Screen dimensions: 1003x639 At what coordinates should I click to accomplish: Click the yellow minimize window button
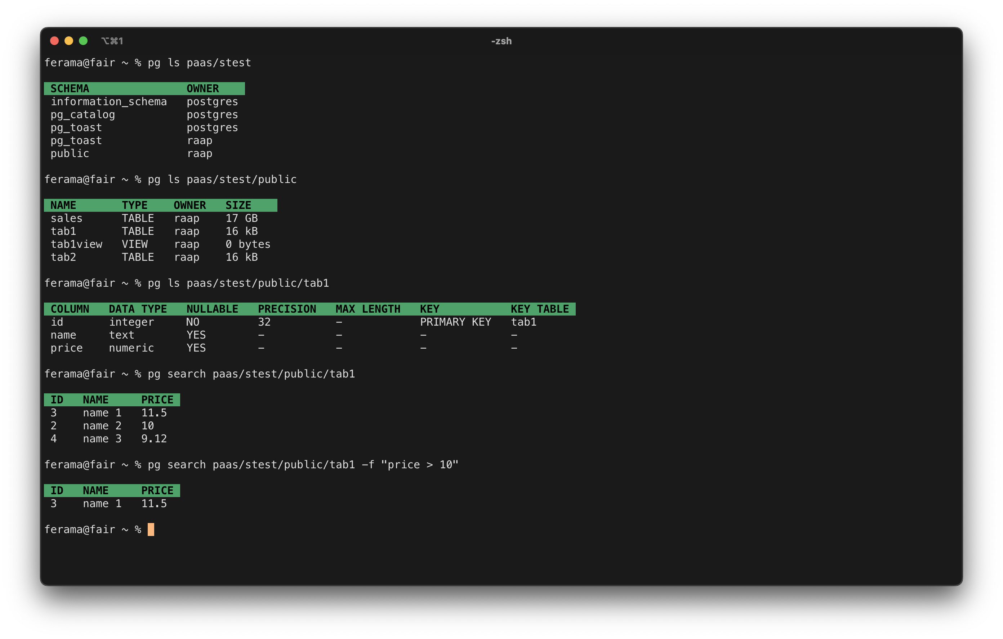tap(69, 41)
